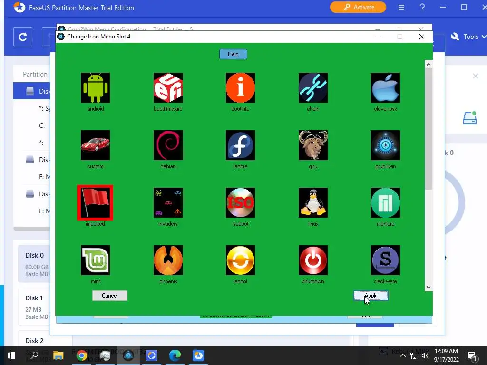Image resolution: width=487 pixels, height=365 pixels.
Task: Open File Explorer from taskbar
Action: 58,355
